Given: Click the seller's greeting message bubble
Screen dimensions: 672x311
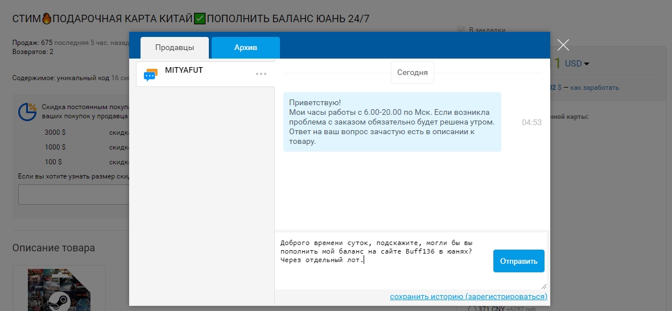Looking at the screenshot, I should (x=392, y=122).
